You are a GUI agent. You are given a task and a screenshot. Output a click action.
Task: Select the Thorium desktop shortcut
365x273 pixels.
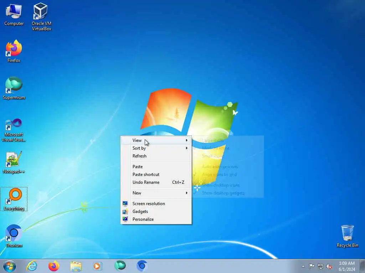pyautogui.click(x=14, y=236)
